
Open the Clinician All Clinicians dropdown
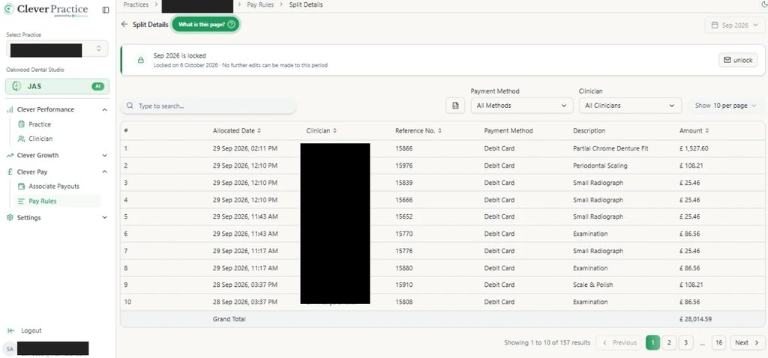tap(630, 106)
